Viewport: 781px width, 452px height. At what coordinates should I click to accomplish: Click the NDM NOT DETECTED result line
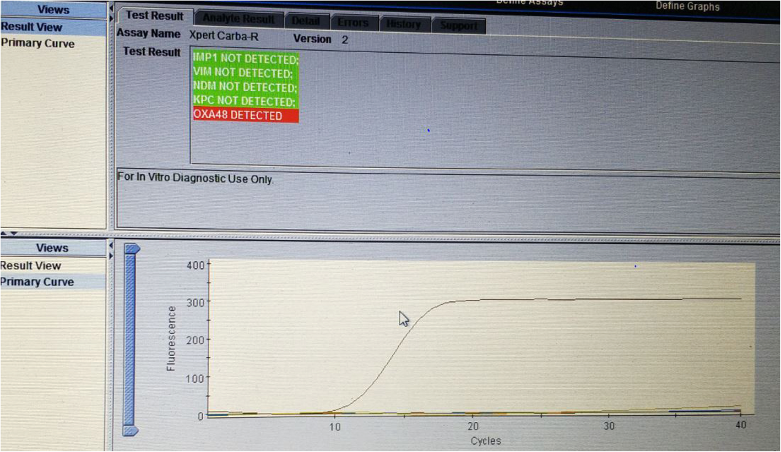click(245, 87)
